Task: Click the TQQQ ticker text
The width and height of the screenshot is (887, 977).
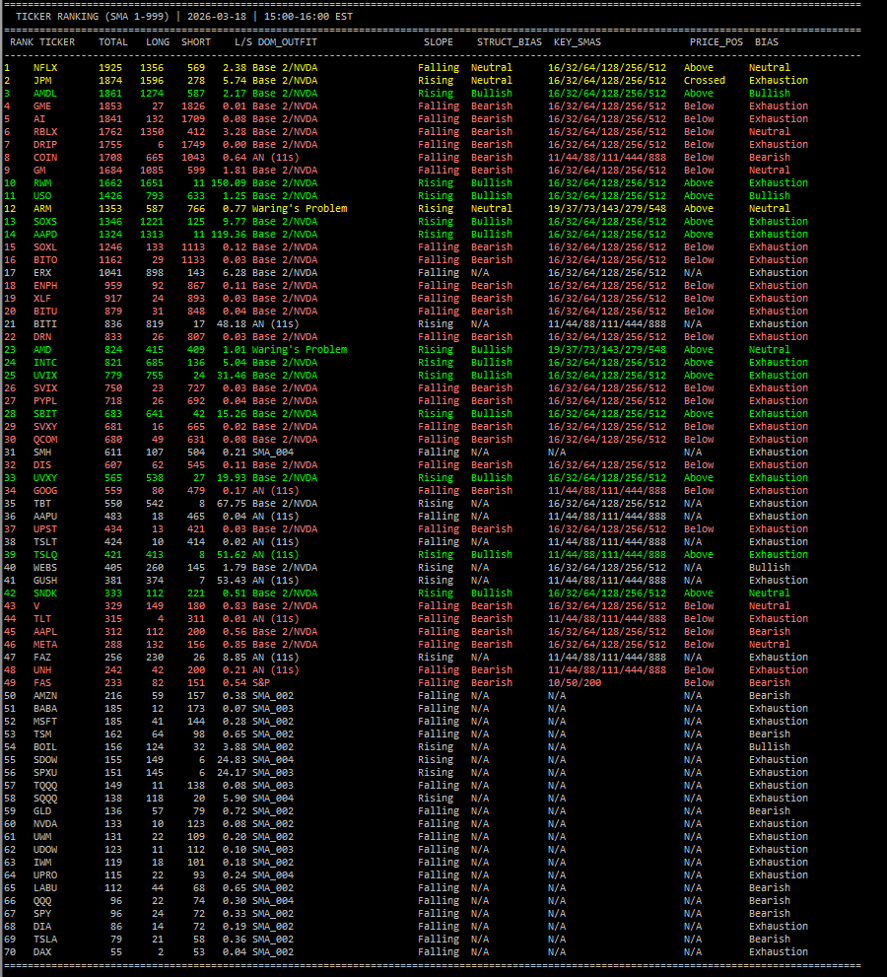Action: tap(45, 786)
